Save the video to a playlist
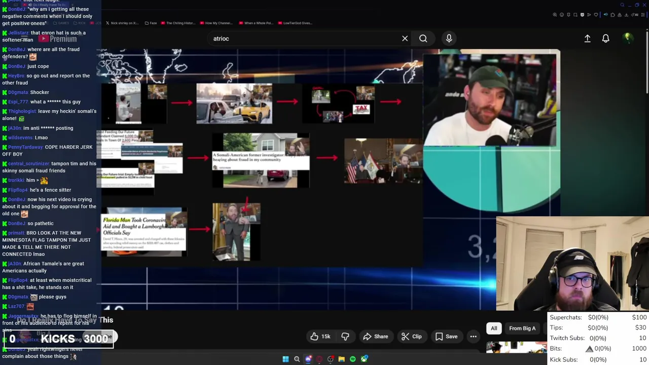 click(446, 337)
